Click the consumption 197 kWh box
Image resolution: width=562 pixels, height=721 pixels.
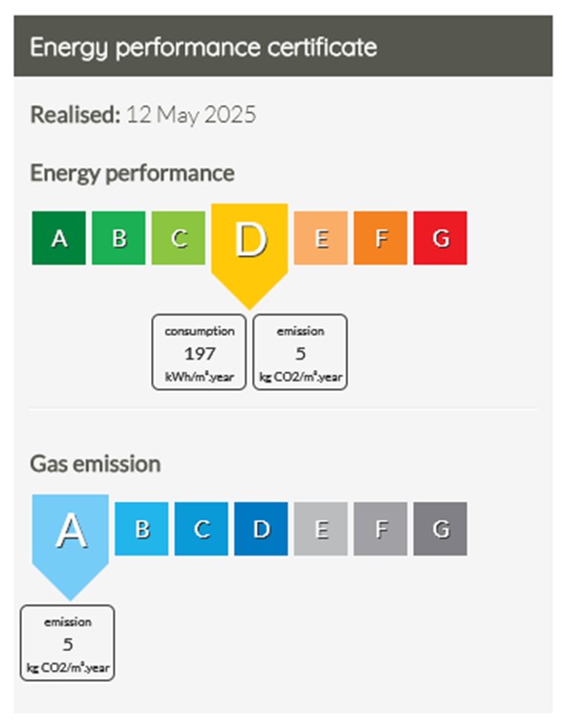199,352
